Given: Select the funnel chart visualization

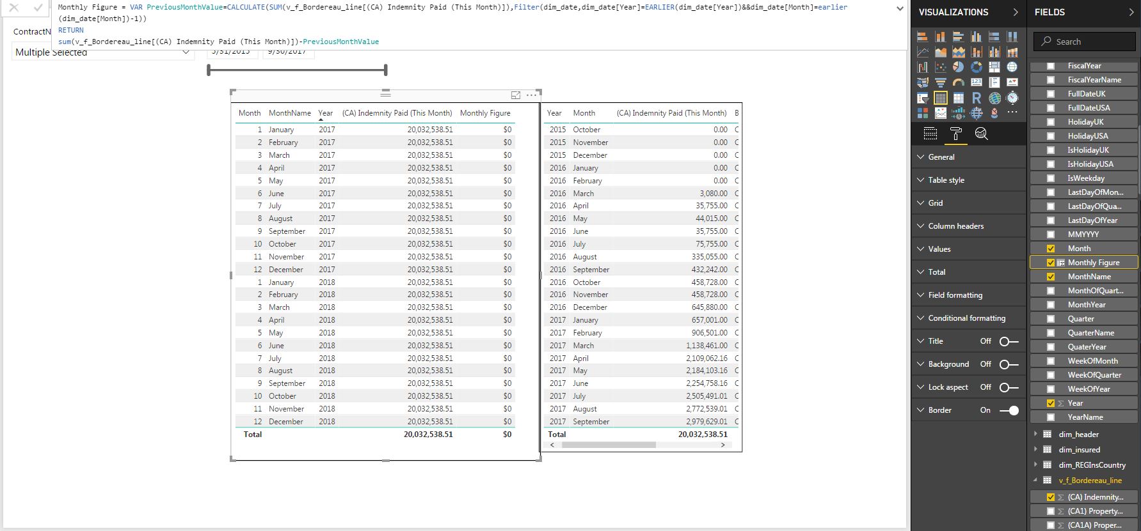Looking at the screenshot, I should pyautogui.click(x=940, y=82).
